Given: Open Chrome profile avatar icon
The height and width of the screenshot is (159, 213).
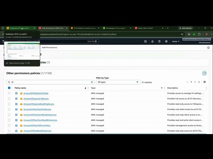Looking at the screenshot, I should point(207,34).
